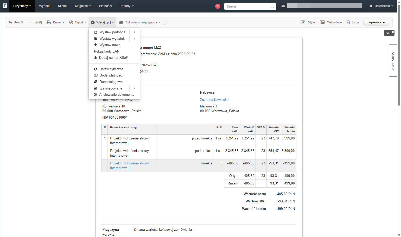Click Powrót to go back

(x=16, y=22)
